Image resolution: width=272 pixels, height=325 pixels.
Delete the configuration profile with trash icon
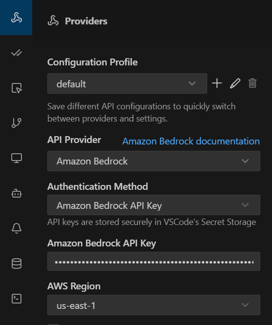point(253,83)
